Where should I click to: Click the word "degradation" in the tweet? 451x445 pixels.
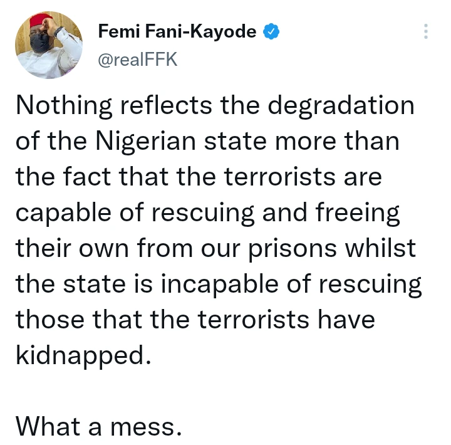(x=341, y=105)
